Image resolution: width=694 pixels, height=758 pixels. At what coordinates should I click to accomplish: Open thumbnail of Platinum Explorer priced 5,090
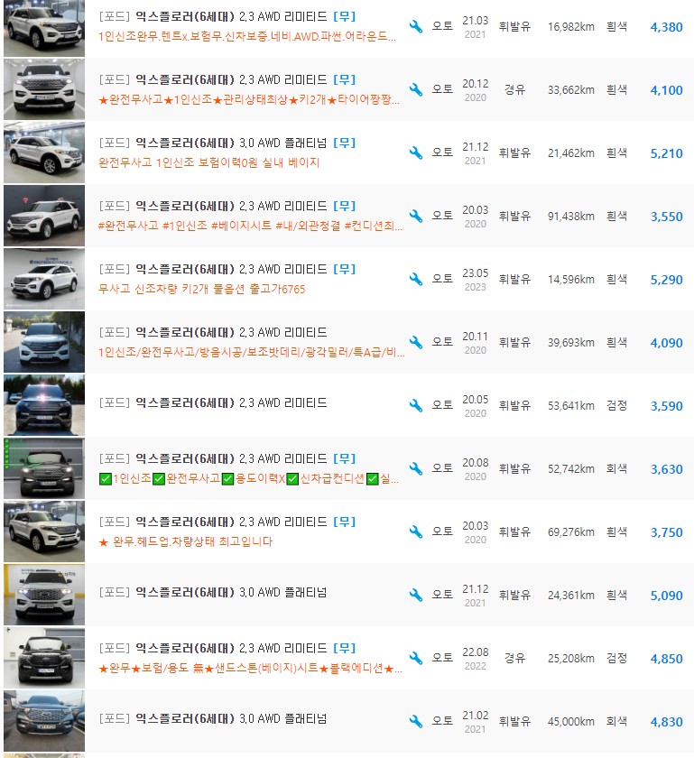pos(44,595)
